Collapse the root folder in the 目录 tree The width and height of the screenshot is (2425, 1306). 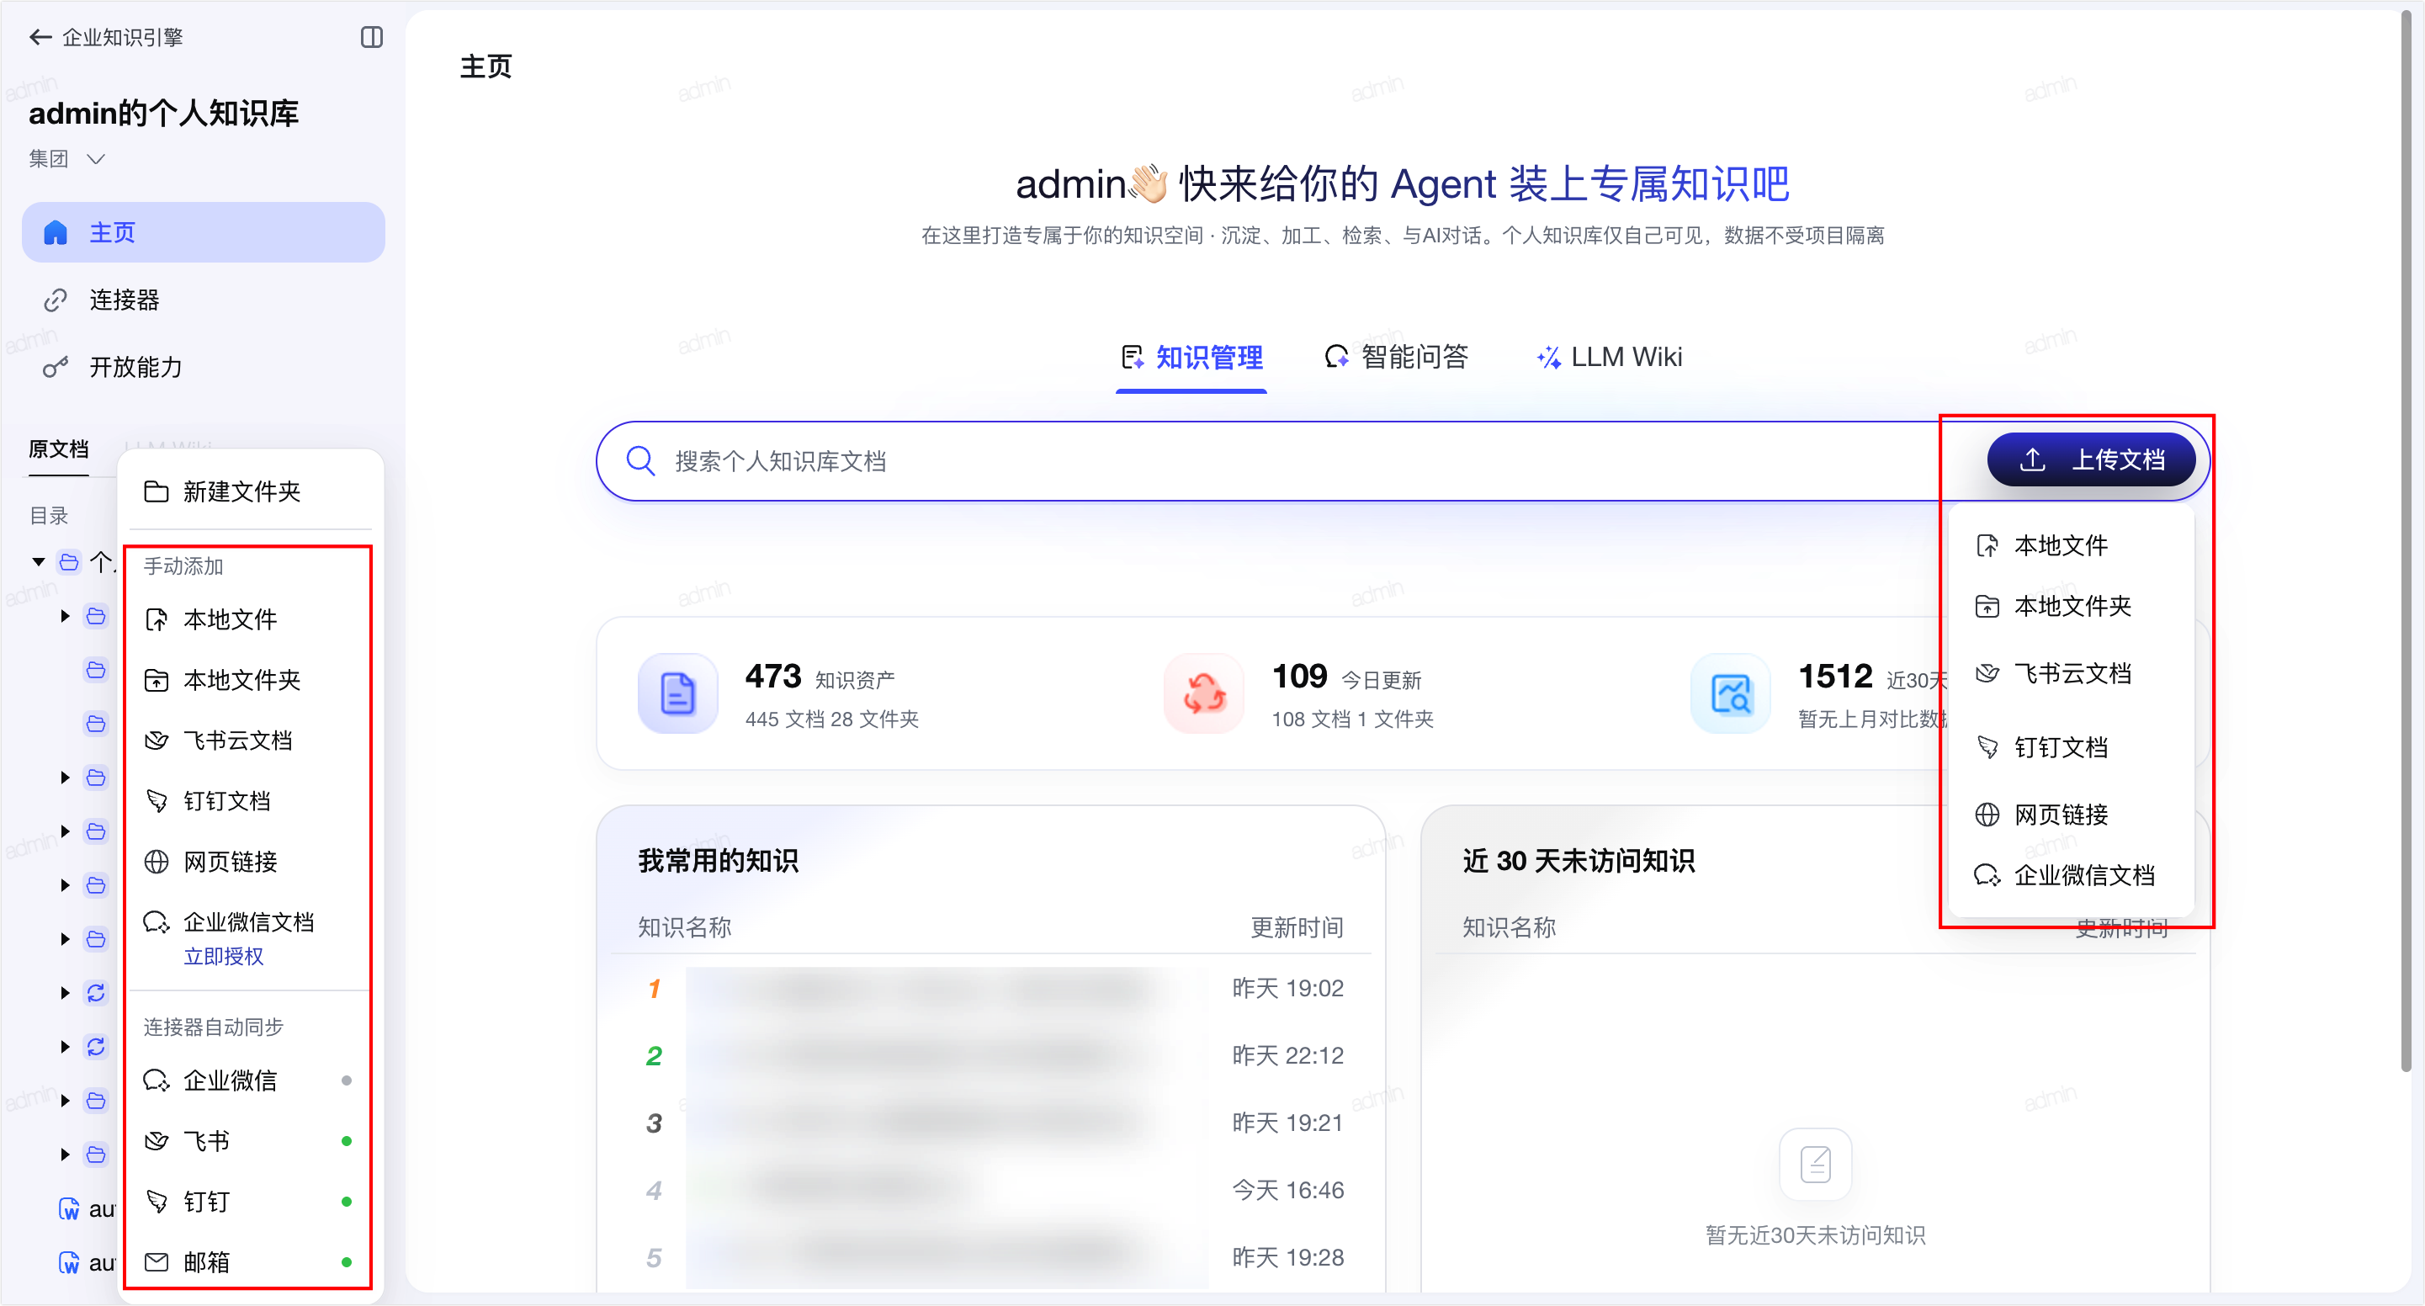(39, 562)
